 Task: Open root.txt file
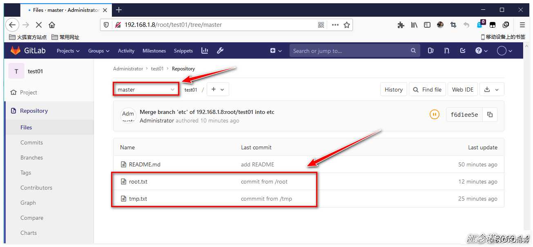click(x=138, y=181)
